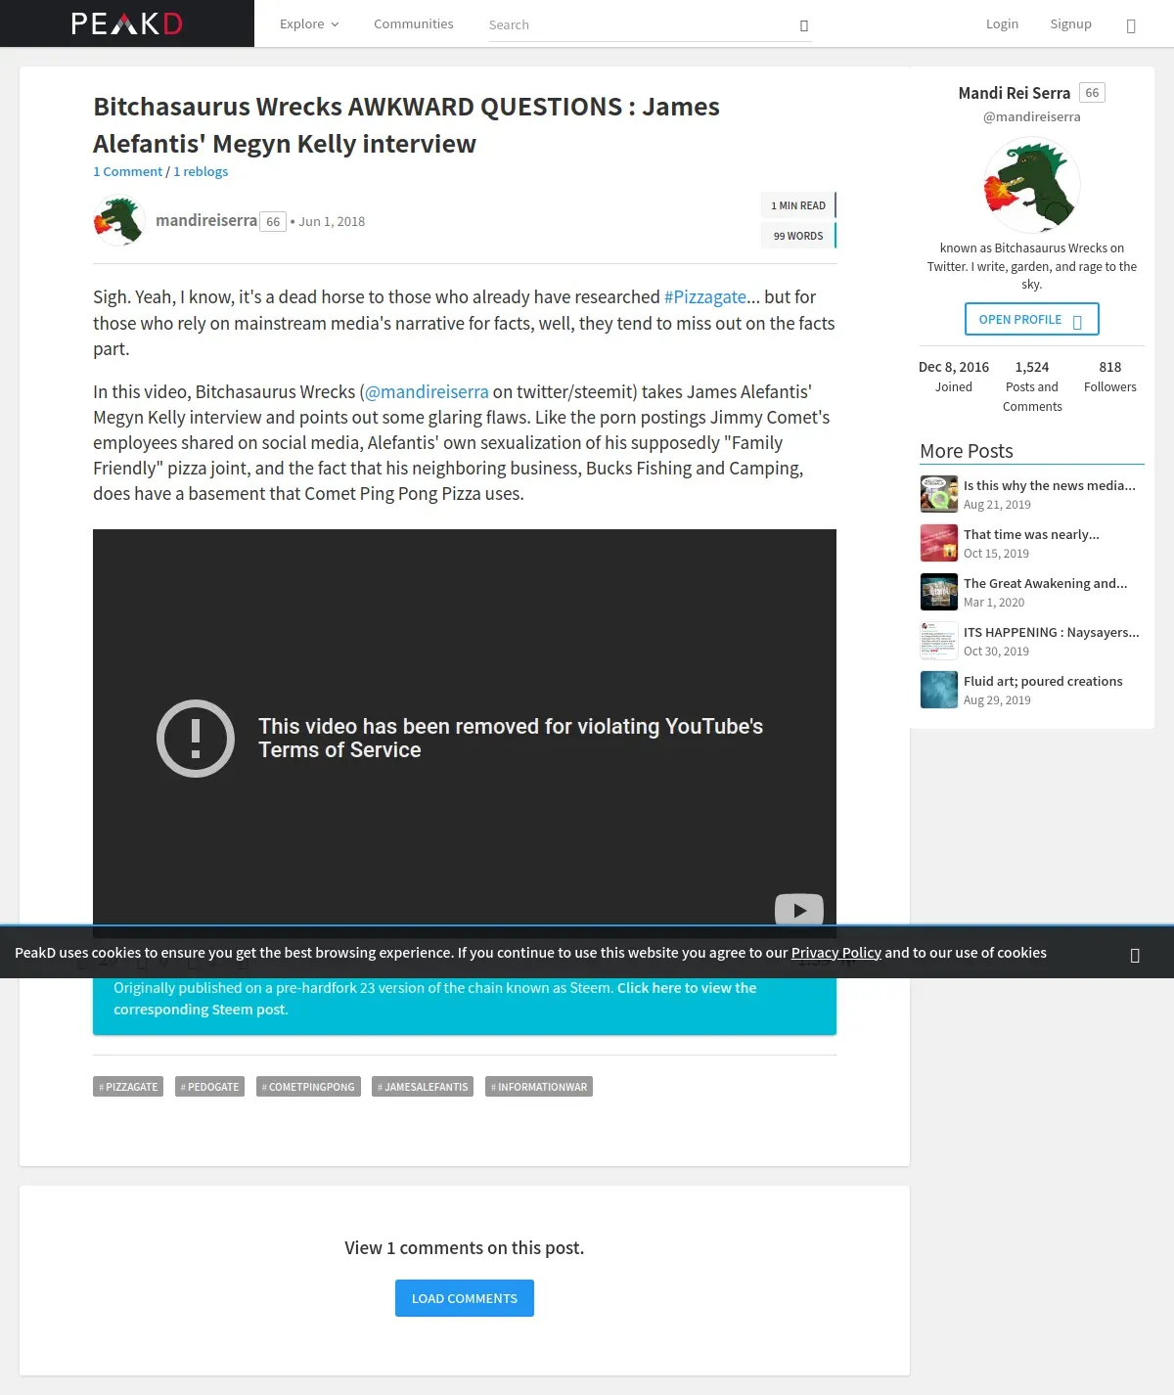Click the sidebar reputation badge 66

click(x=1092, y=93)
